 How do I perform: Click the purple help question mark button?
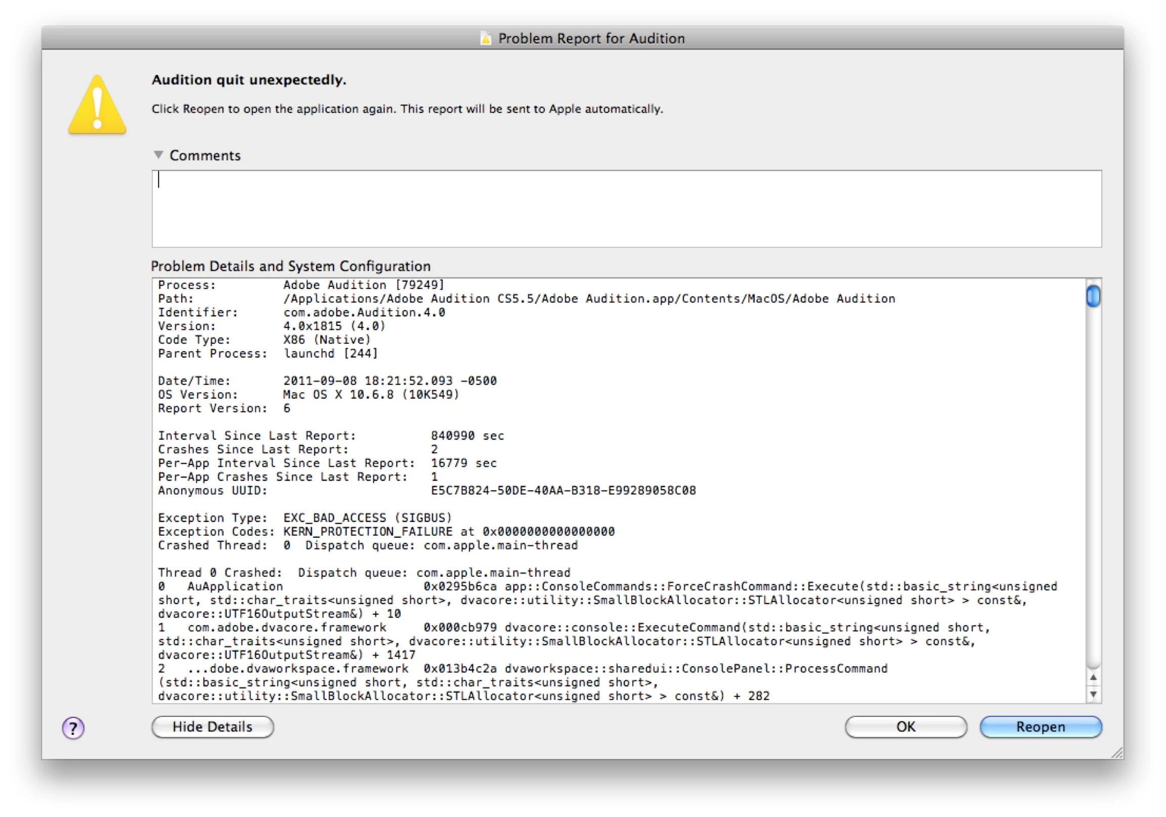tap(73, 728)
